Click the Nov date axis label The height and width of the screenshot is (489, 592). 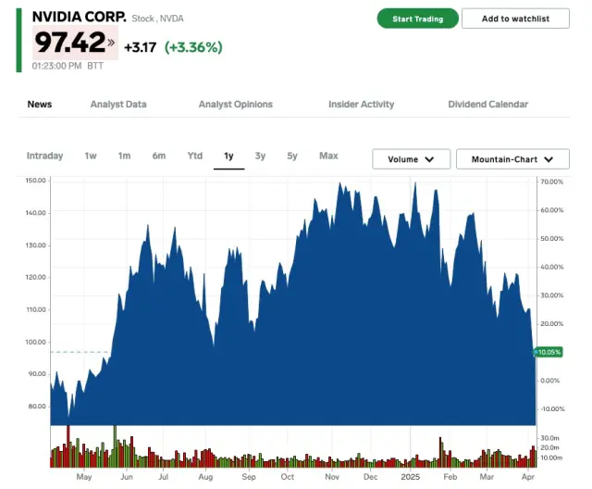[332, 477]
